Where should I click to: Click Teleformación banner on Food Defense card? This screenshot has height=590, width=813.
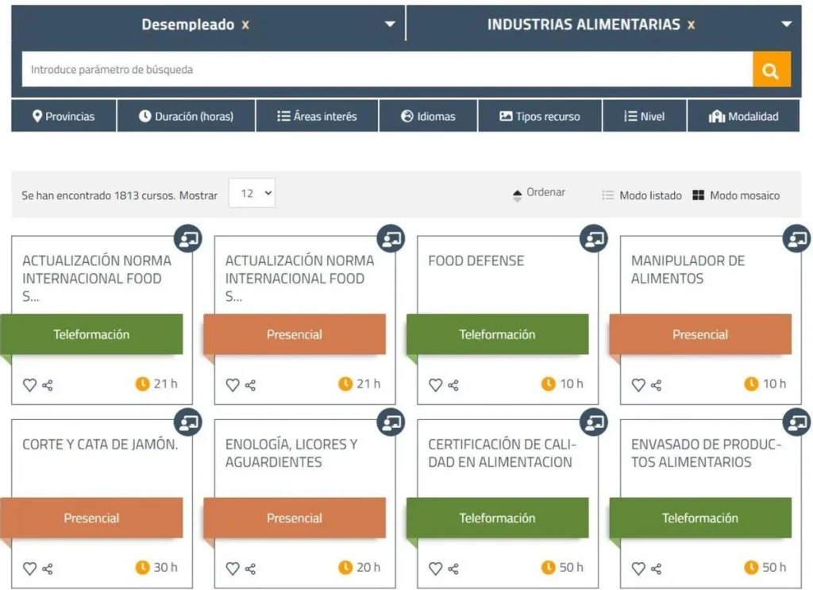[497, 334]
